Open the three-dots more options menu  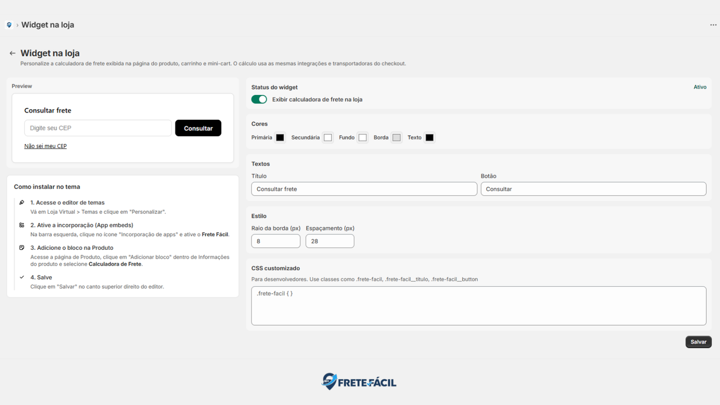713,25
